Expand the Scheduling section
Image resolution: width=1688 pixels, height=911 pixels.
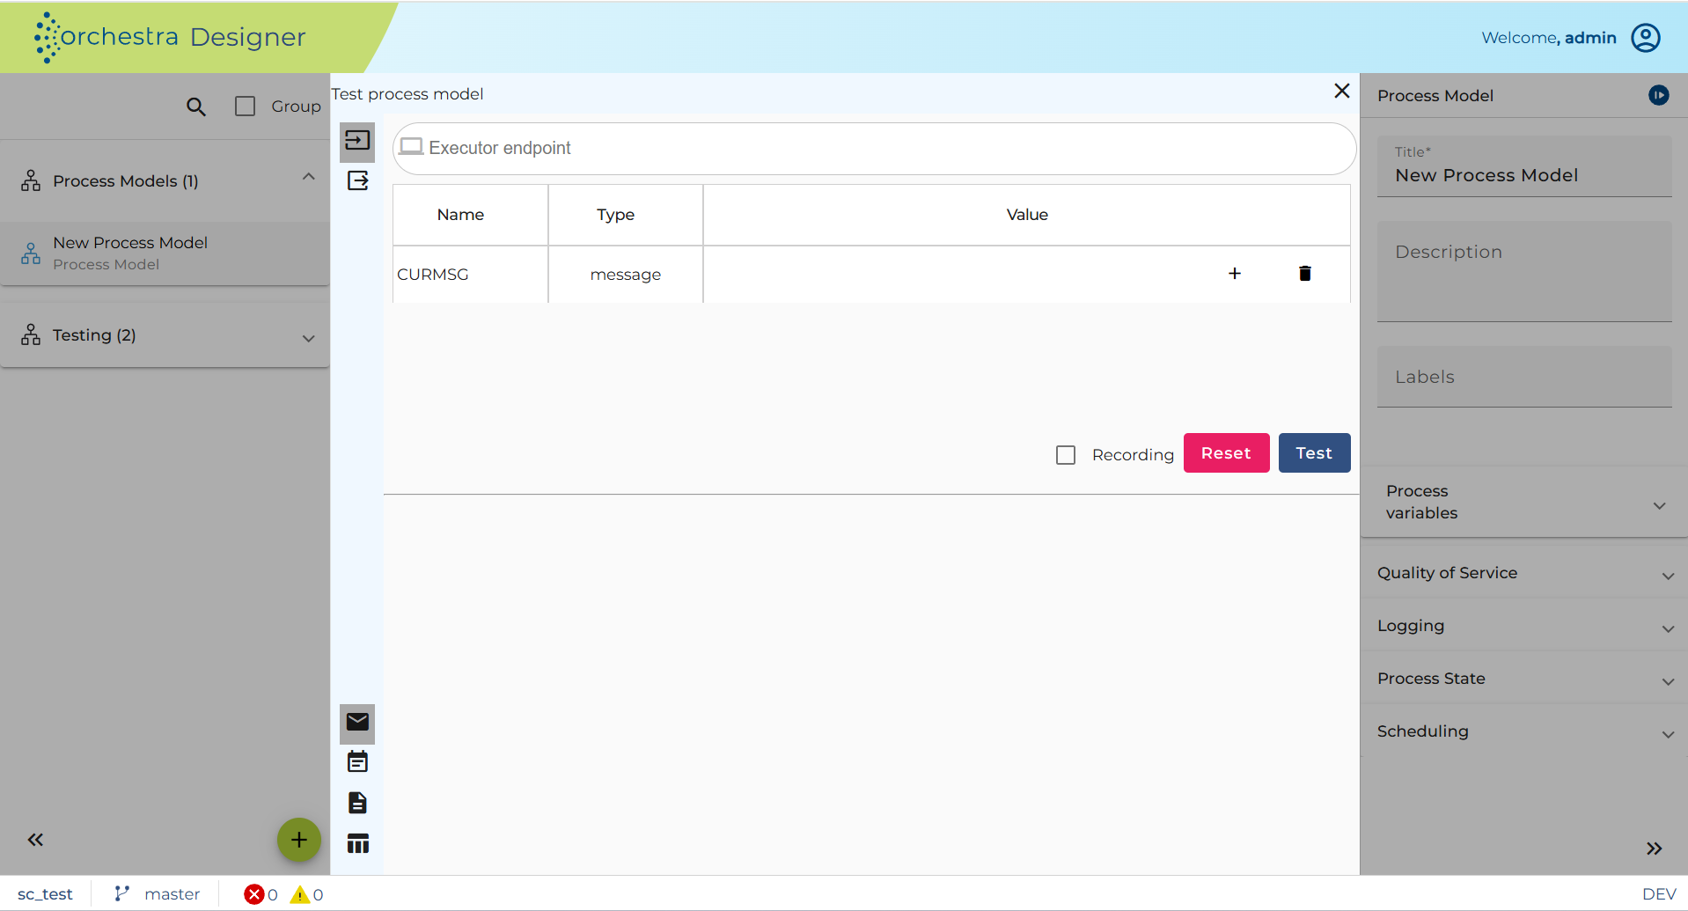tap(1524, 731)
